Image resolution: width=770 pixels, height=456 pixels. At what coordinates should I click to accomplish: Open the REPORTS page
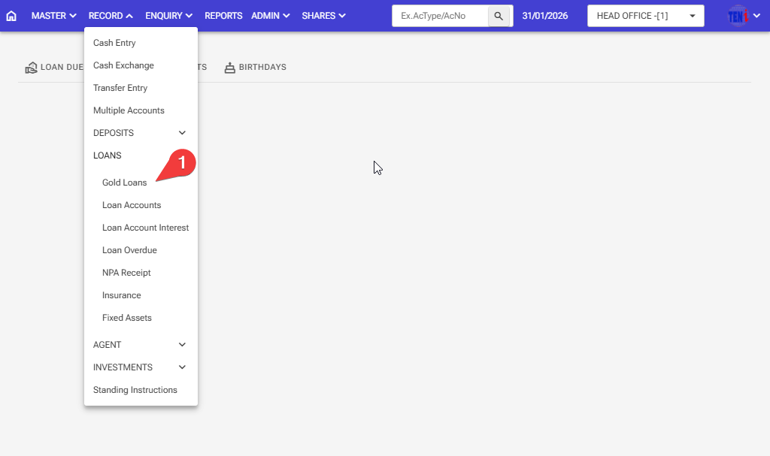(x=223, y=16)
